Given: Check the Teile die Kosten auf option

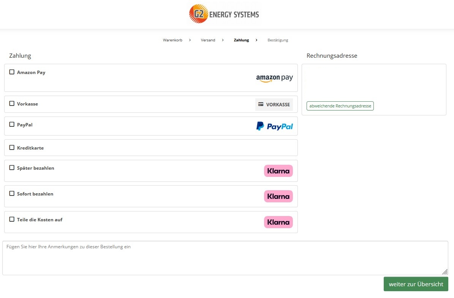Looking at the screenshot, I should coord(12,219).
